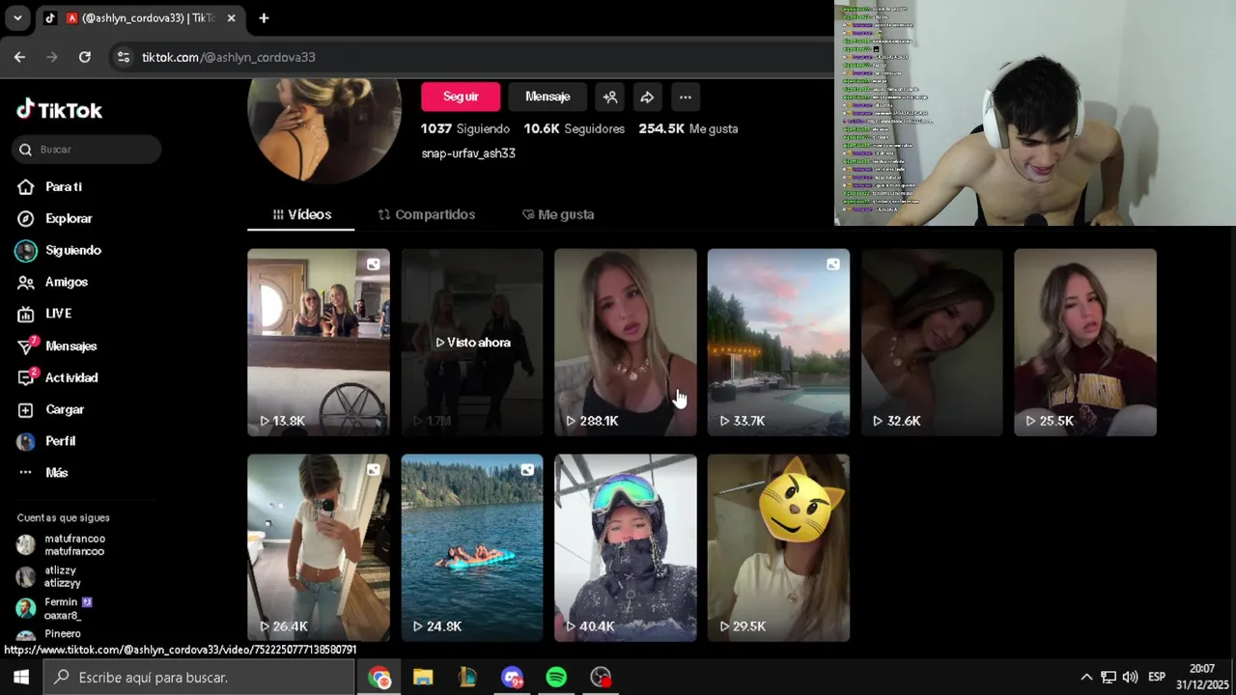Open the video with 33.7K views
Image resolution: width=1236 pixels, height=695 pixels.
coord(778,343)
